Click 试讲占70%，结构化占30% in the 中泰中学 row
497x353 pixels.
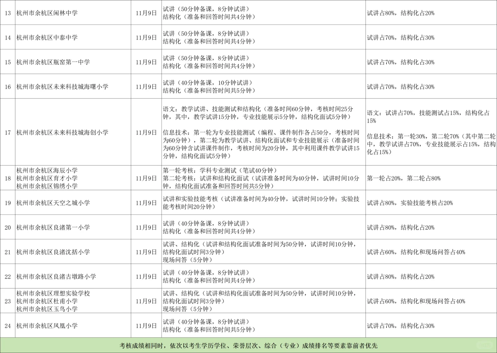click(x=400, y=38)
